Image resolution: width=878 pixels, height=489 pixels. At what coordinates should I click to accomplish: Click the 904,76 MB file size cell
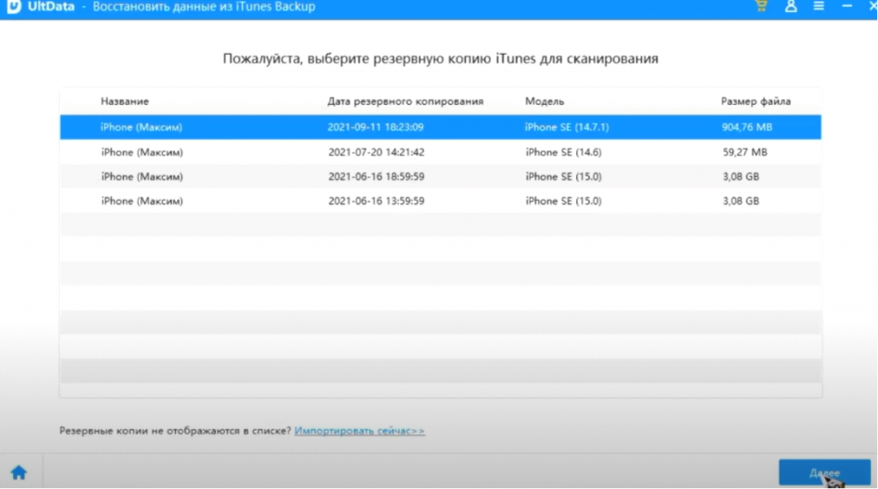(x=747, y=127)
